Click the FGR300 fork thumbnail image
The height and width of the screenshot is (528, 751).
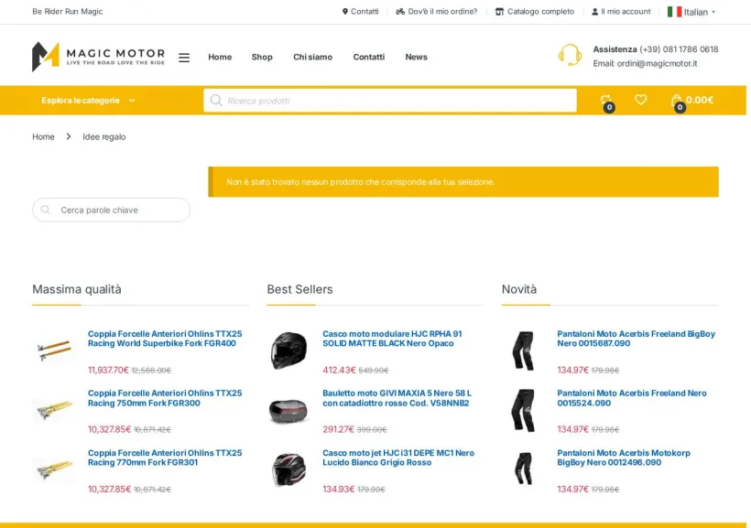[54, 410]
